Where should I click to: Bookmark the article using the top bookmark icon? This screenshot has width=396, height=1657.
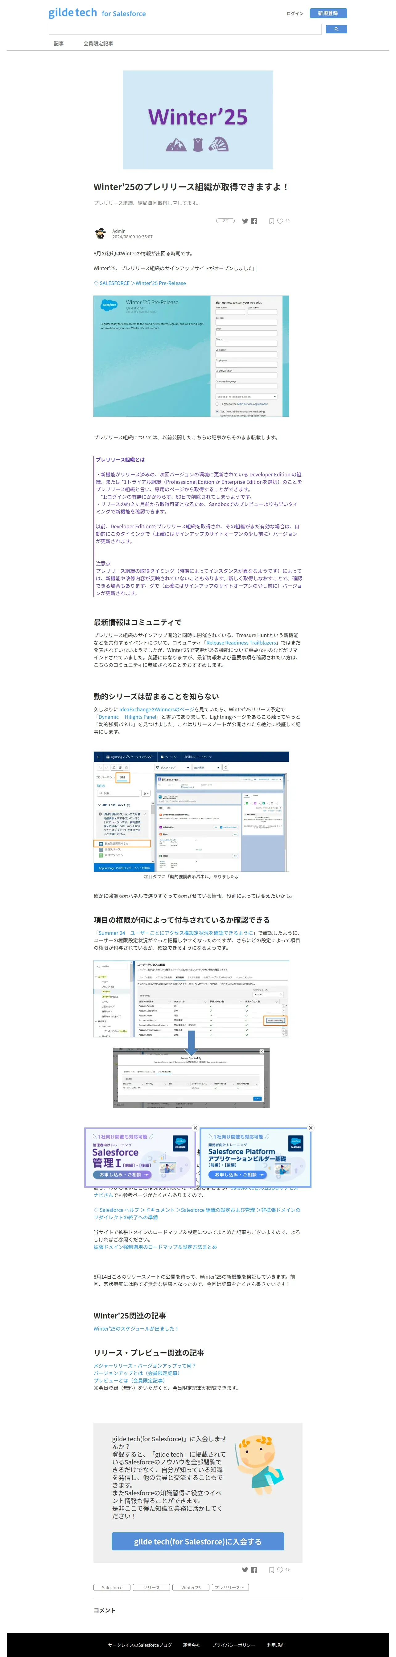tap(271, 221)
